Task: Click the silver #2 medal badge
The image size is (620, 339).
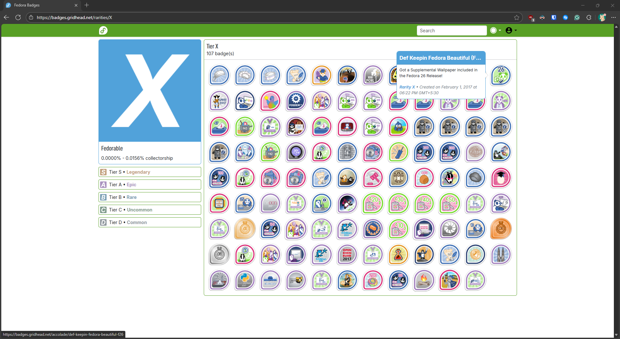Action: (x=219, y=254)
